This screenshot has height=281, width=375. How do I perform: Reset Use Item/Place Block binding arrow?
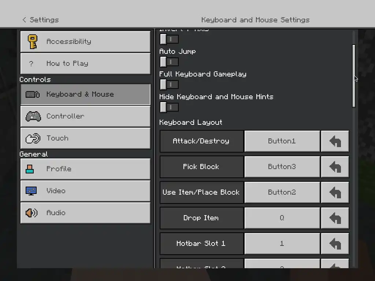335,192
